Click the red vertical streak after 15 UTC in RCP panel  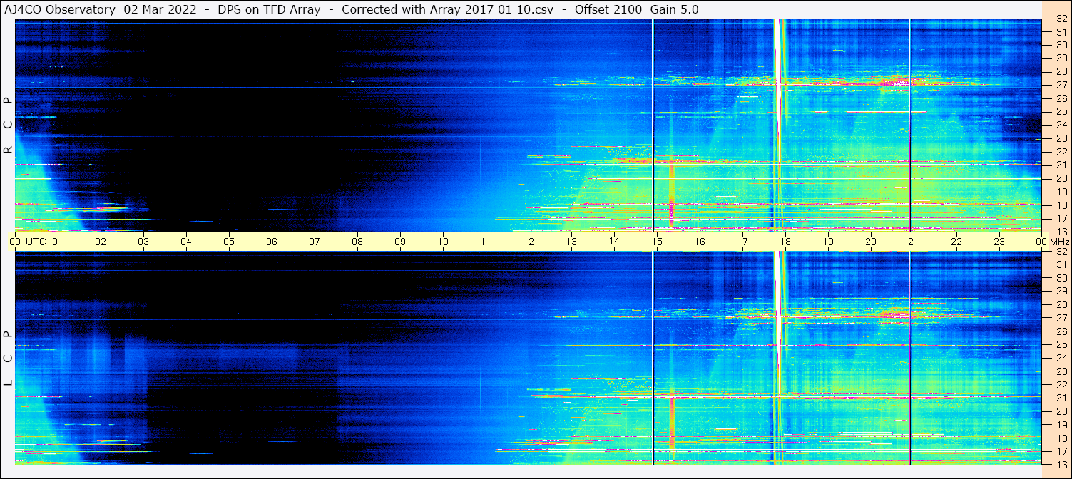point(671,194)
